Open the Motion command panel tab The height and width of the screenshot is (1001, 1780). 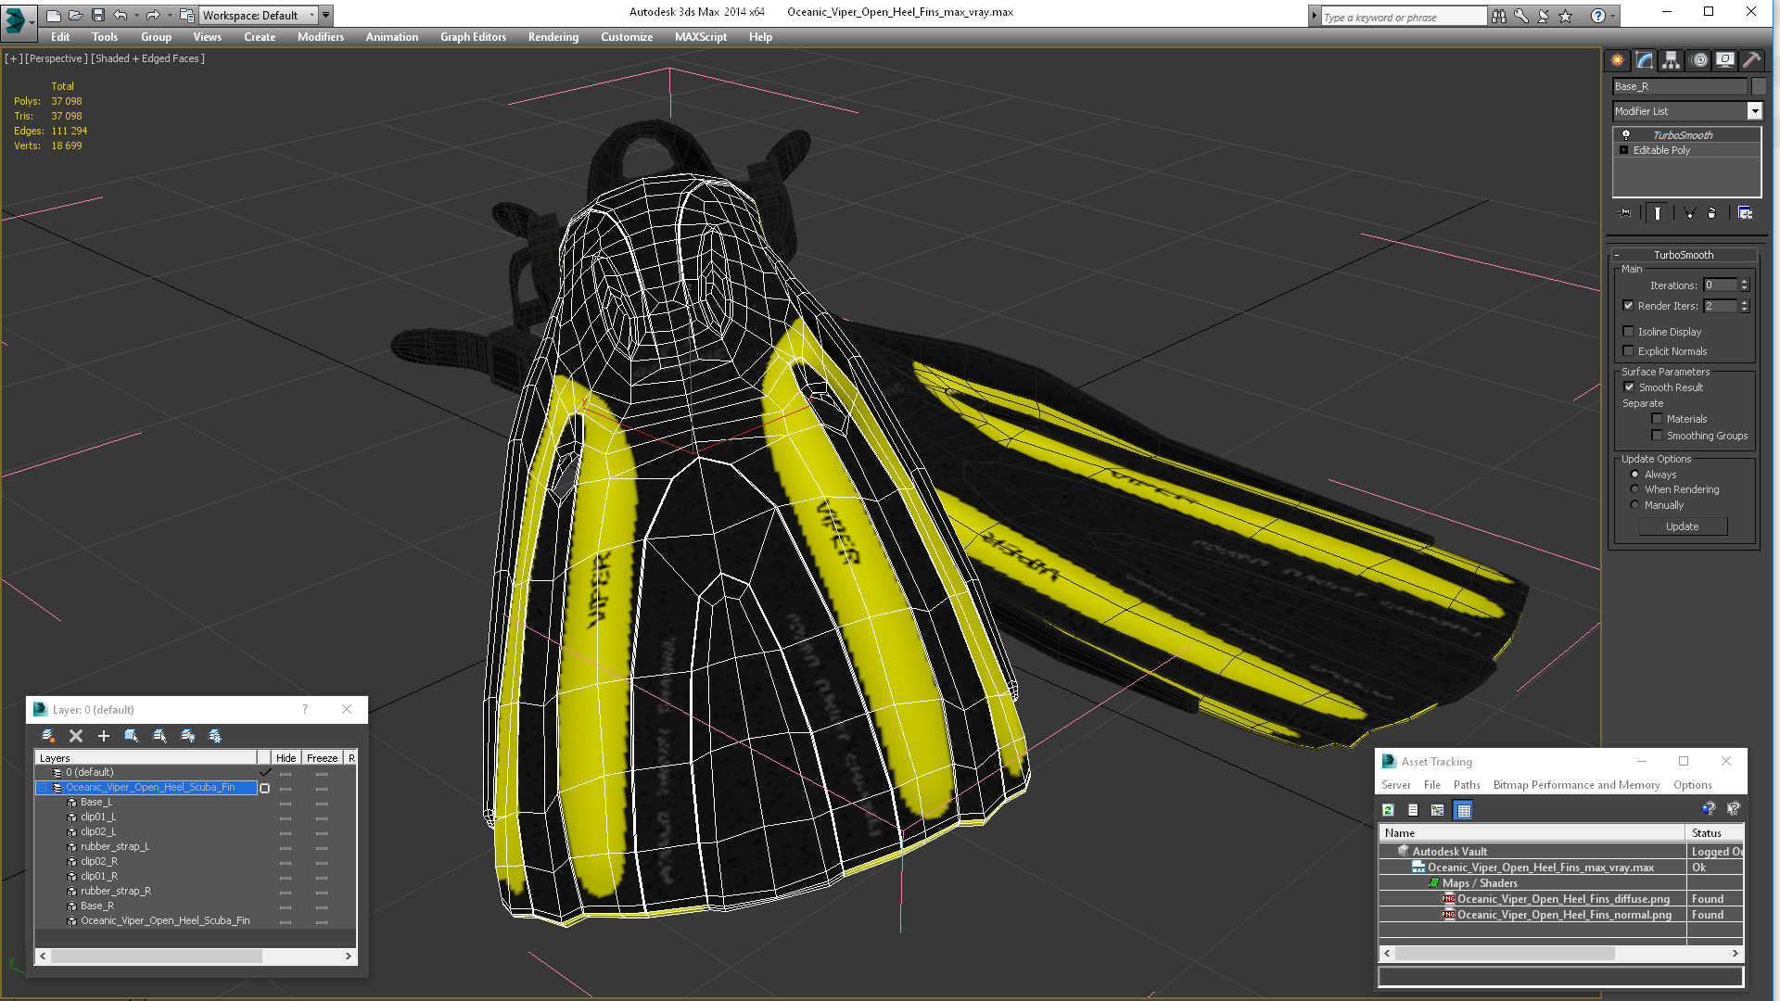pyautogui.click(x=1698, y=60)
